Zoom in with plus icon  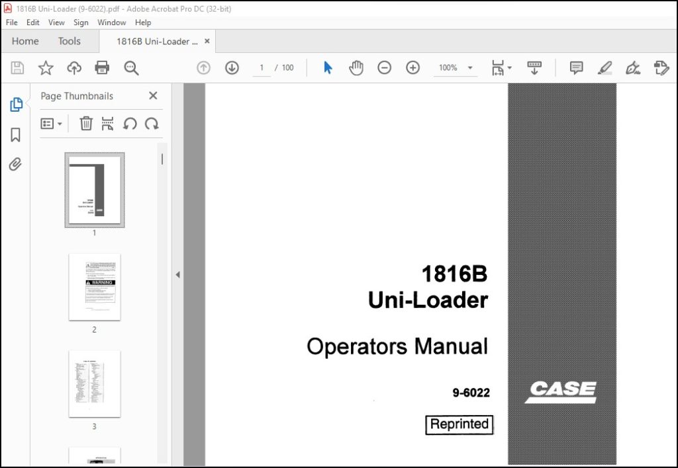[412, 68]
